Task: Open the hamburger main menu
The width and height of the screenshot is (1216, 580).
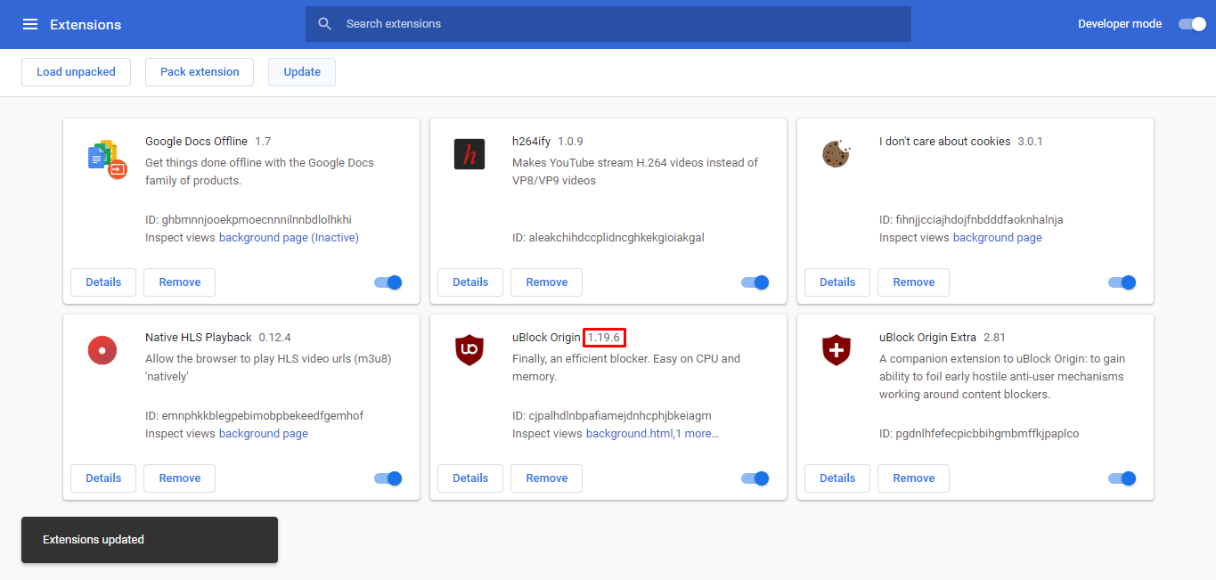Action: [x=30, y=24]
